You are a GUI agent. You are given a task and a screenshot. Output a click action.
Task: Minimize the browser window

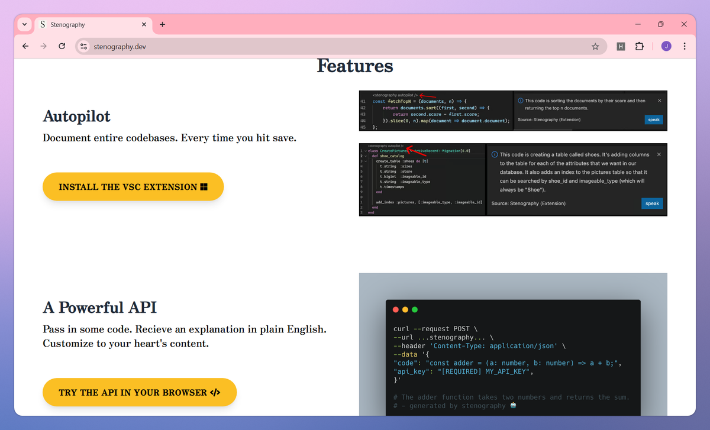coord(638,24)
